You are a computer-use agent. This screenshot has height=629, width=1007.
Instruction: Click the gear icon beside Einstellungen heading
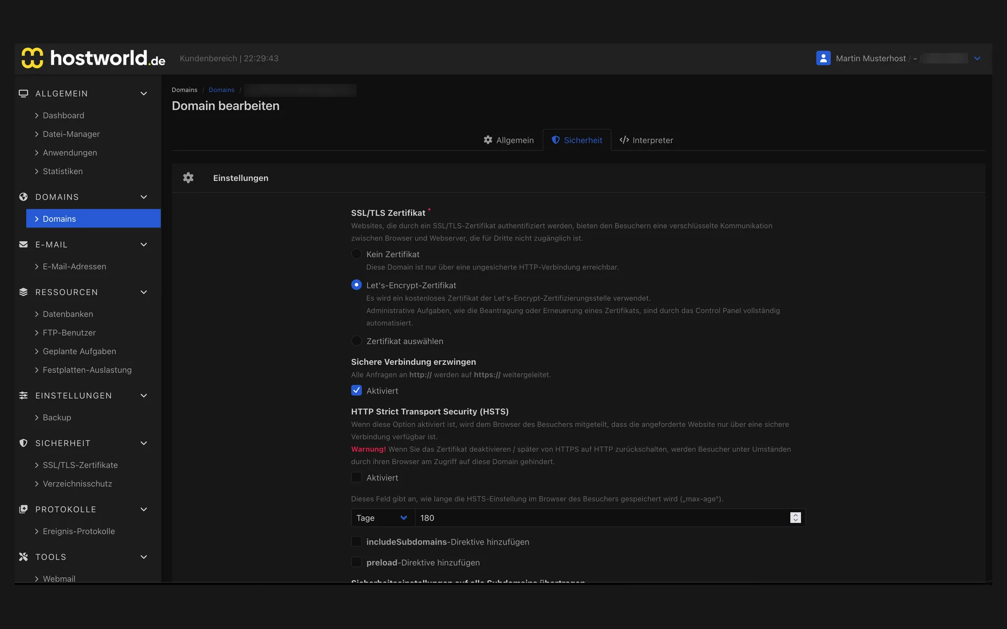tap(188, 178)
